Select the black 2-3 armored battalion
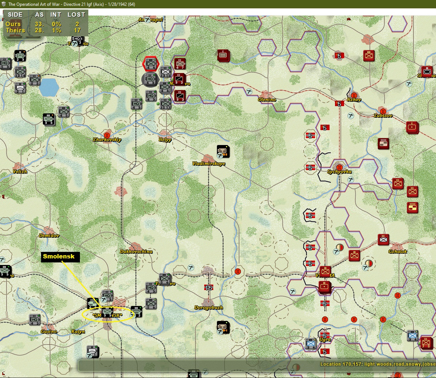Viewport: 436px width, 378px height. click(20, 56)
